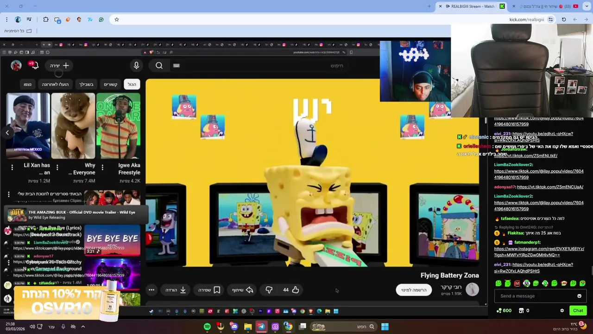Open a new Chrome tab with plus
Image resolution: width=593 pixels, height=334 pixels.
coord(429,6)
